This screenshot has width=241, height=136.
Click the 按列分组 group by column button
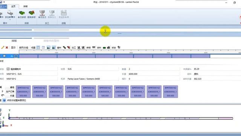(23, 48)
